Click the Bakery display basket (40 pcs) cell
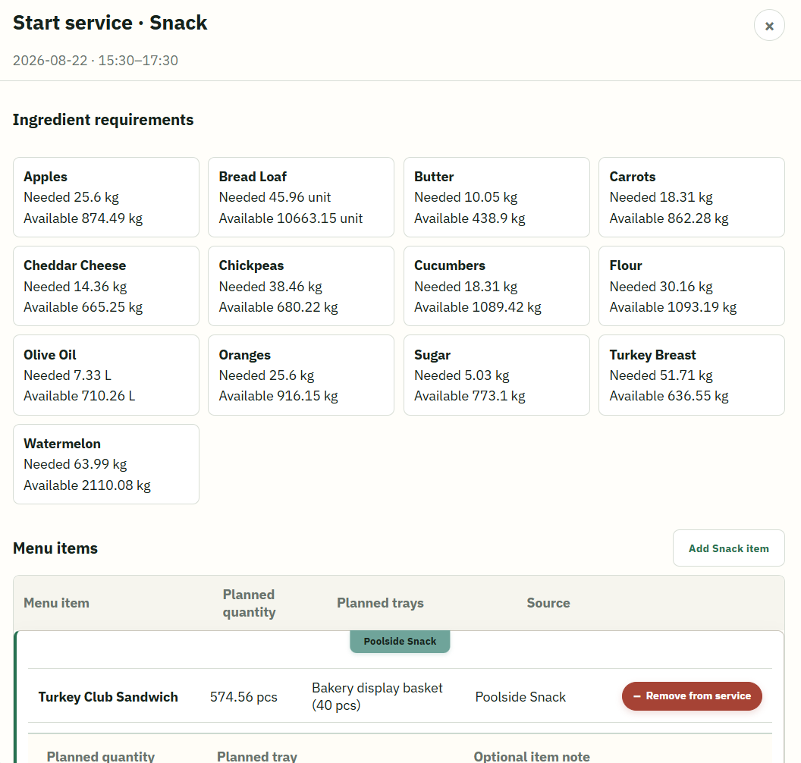 (x=377, y=696)
